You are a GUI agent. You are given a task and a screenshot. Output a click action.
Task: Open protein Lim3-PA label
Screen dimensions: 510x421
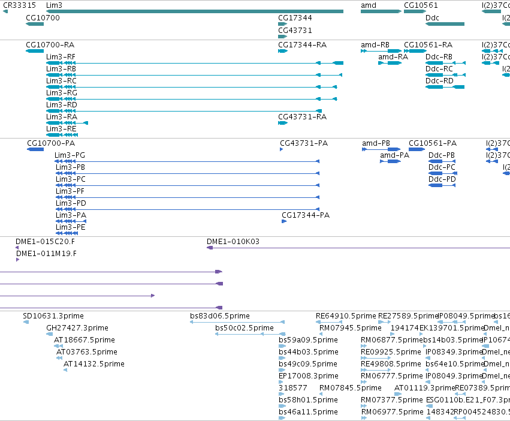point(71,215)
